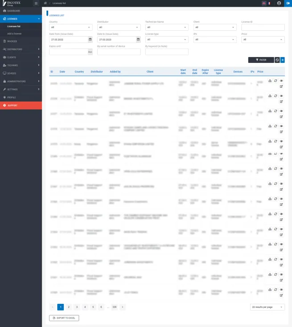This screenshot has height=327, width=292.
Task: Go to next page with arrow
Action: point(123,307)
